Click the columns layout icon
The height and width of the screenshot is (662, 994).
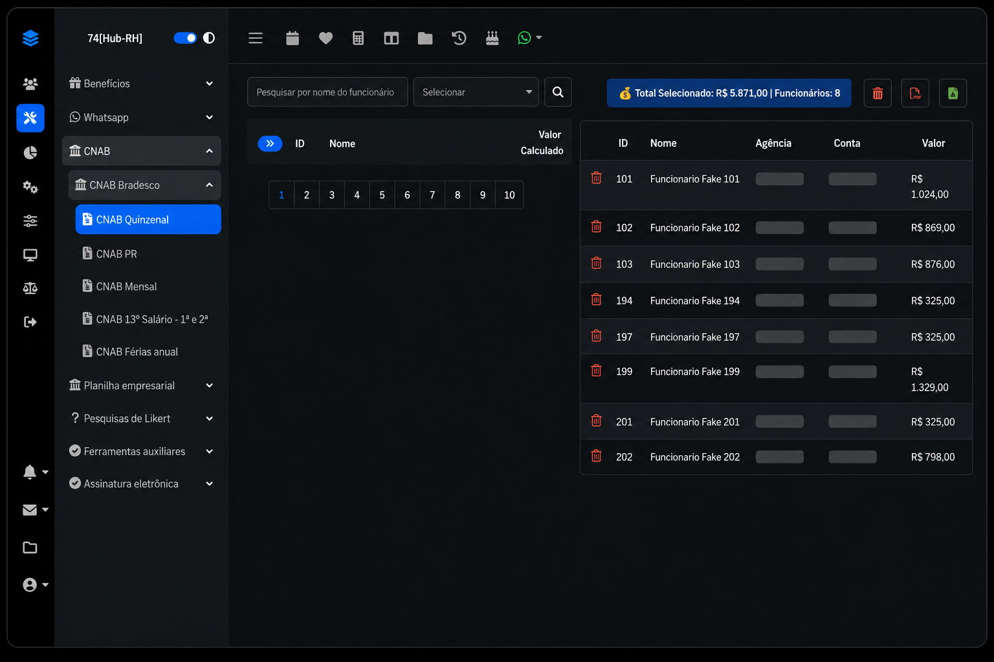pyautogui.click(x=392, y=38)
